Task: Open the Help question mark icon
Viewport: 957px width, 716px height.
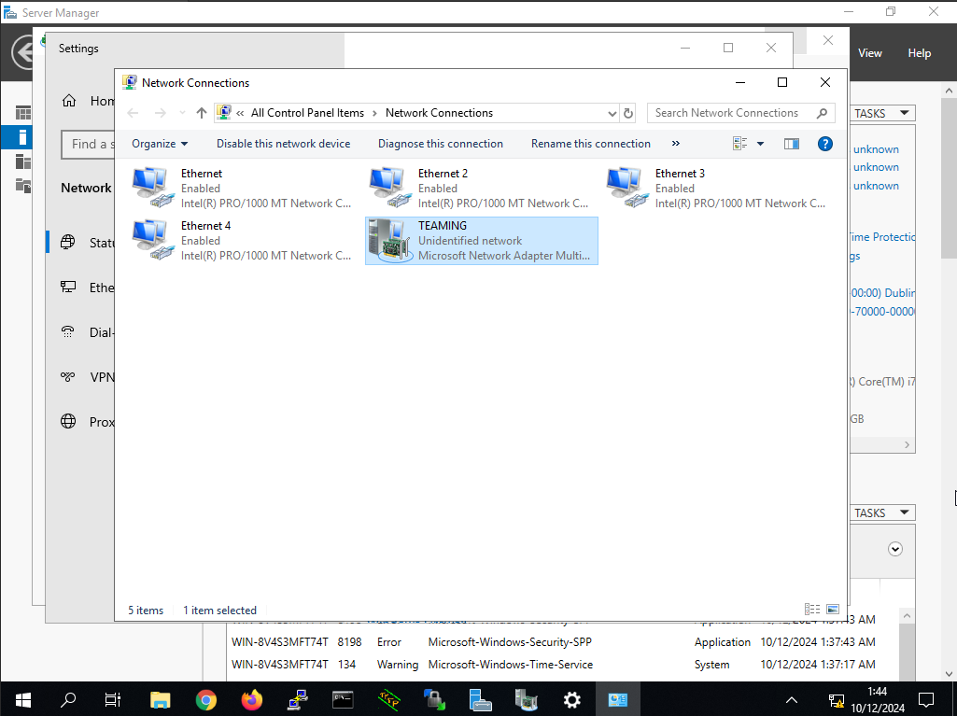Action: (x=824, y=144)
